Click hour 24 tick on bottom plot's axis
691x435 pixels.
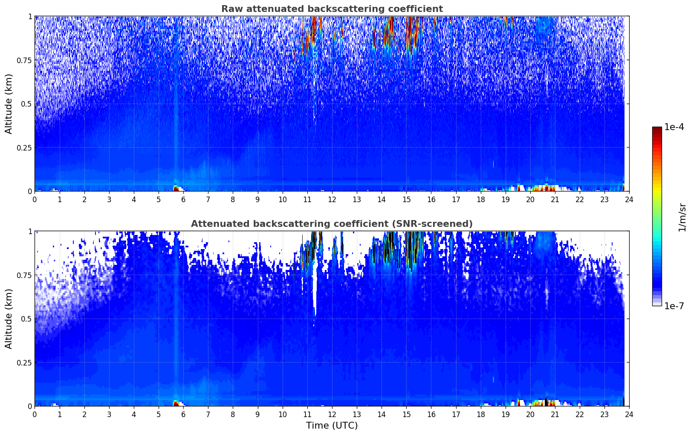pyautogui.click(x=629, y=414)
